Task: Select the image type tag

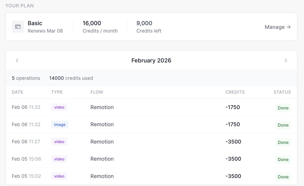Action: click(x=60, y=125)
